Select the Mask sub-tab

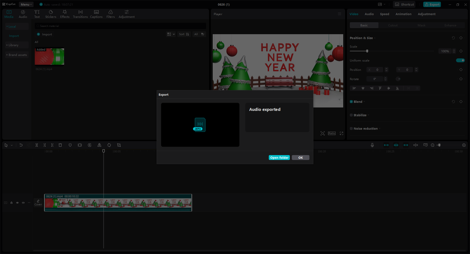click(422, 25)
